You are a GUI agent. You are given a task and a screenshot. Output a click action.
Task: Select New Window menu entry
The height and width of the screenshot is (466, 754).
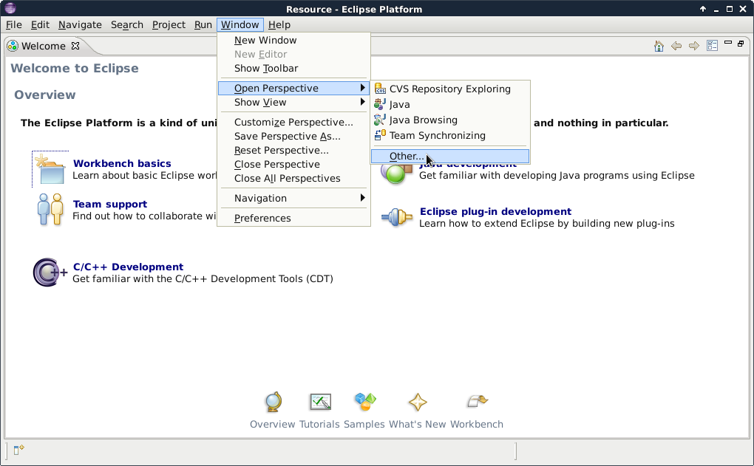(x=293, y=41)
